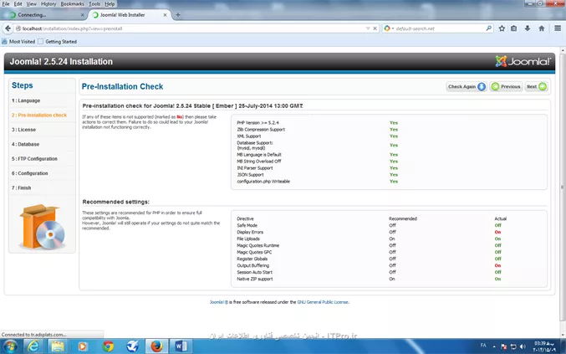566x354 pixels.
Task: Open the File menu
Action: click(6, 4)
